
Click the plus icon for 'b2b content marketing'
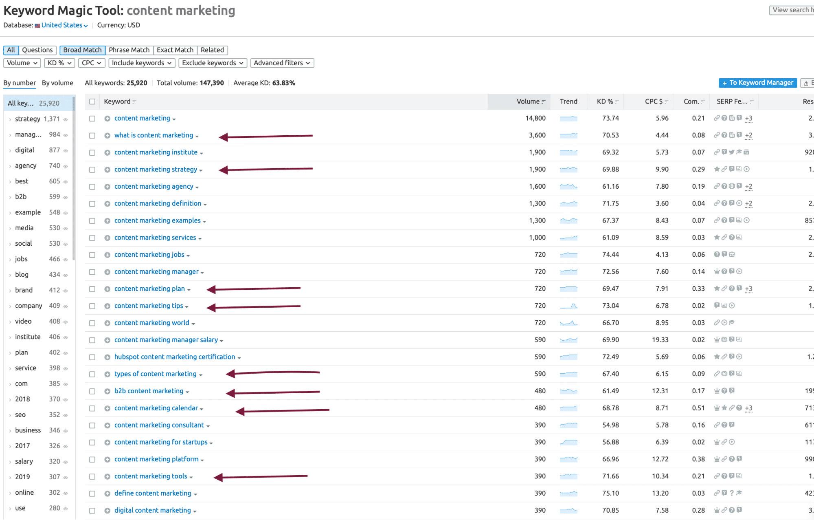[107, 392]
